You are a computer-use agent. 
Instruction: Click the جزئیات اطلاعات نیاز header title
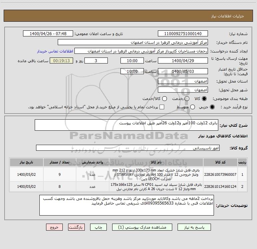tap(227, 16)
